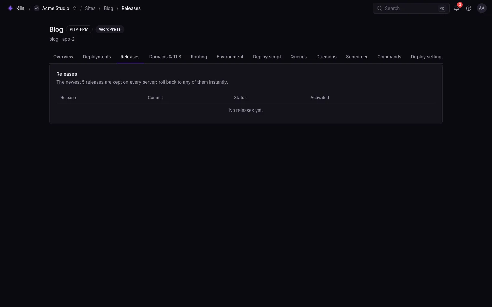
Task: Open the AA user avatar menu
Action: [482, 8]
